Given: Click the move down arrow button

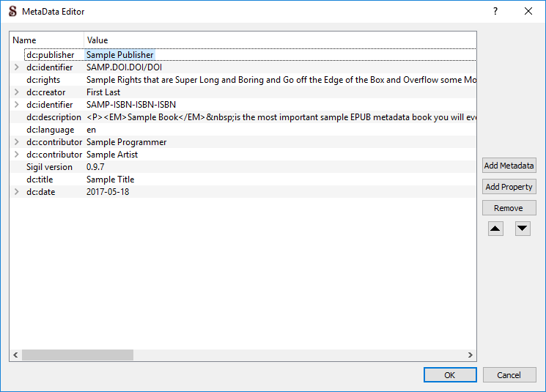Looking at the screenshot, I should tap(523, 229).
